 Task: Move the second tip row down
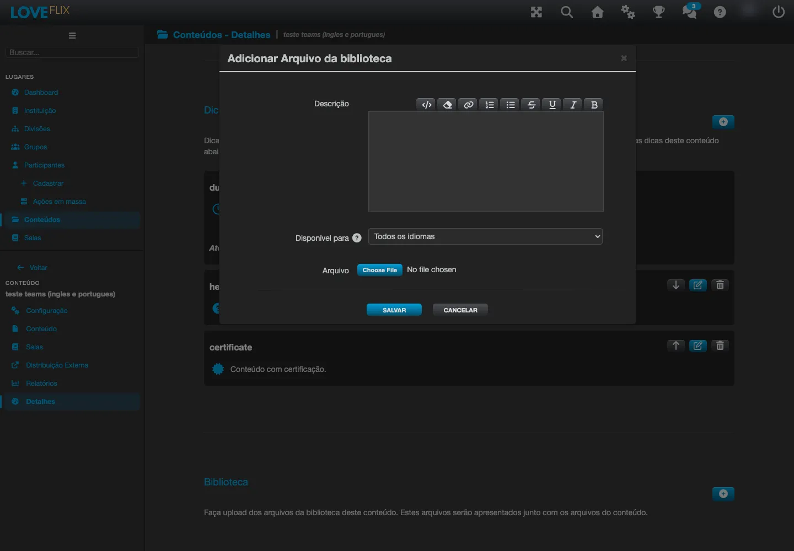tap(676, 285)
